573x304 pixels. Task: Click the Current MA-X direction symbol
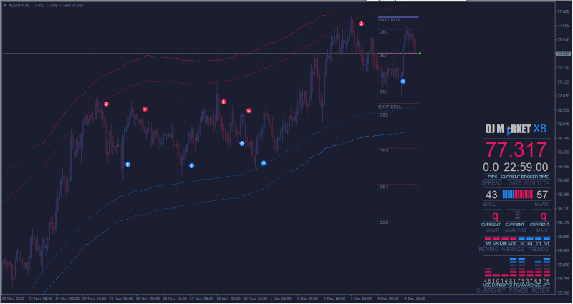[544, 216]
